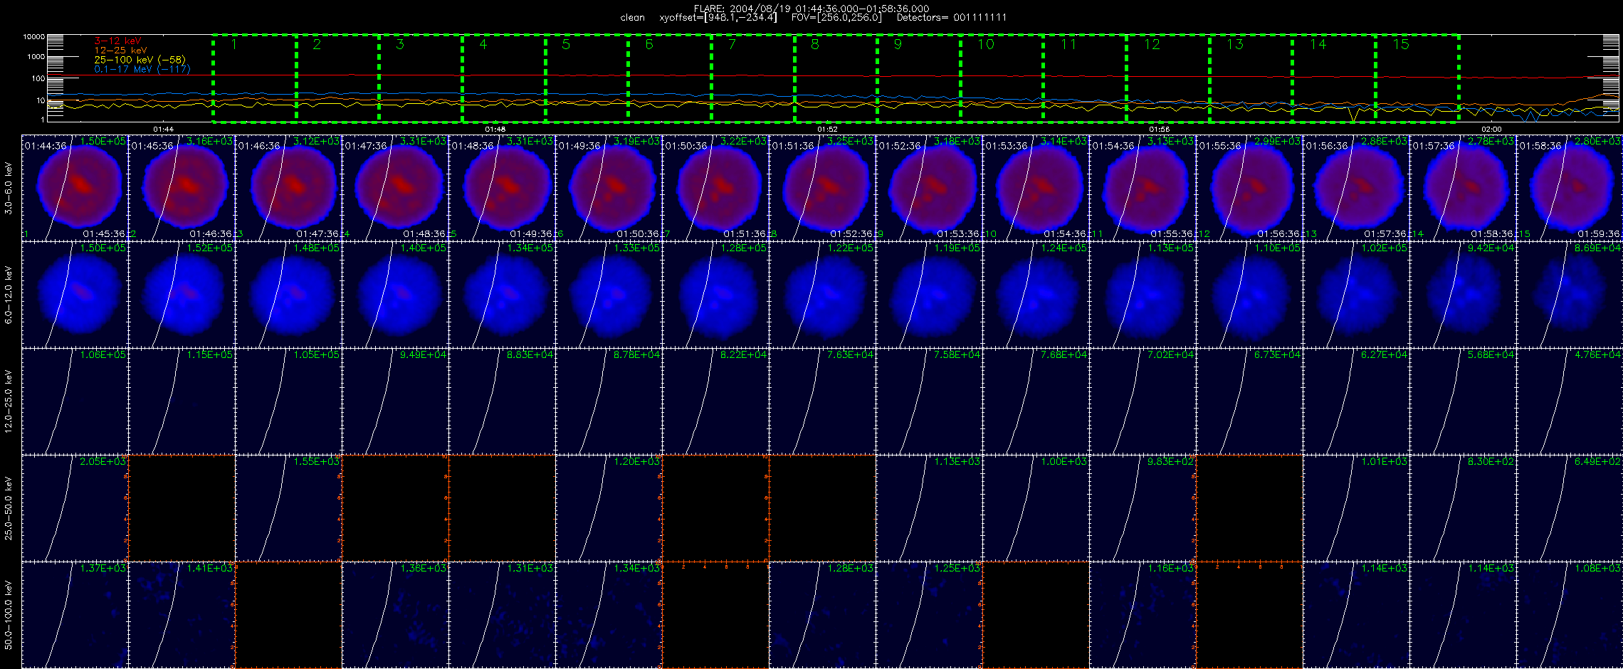Open the 3.0-6.0 keV image labeled 3.16E+03

[182, 188]
